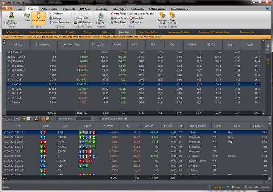Viewport: 273px width, 192px height.
Task: Enable Show Known Holecards checkbox
Action: click(99, 119)
